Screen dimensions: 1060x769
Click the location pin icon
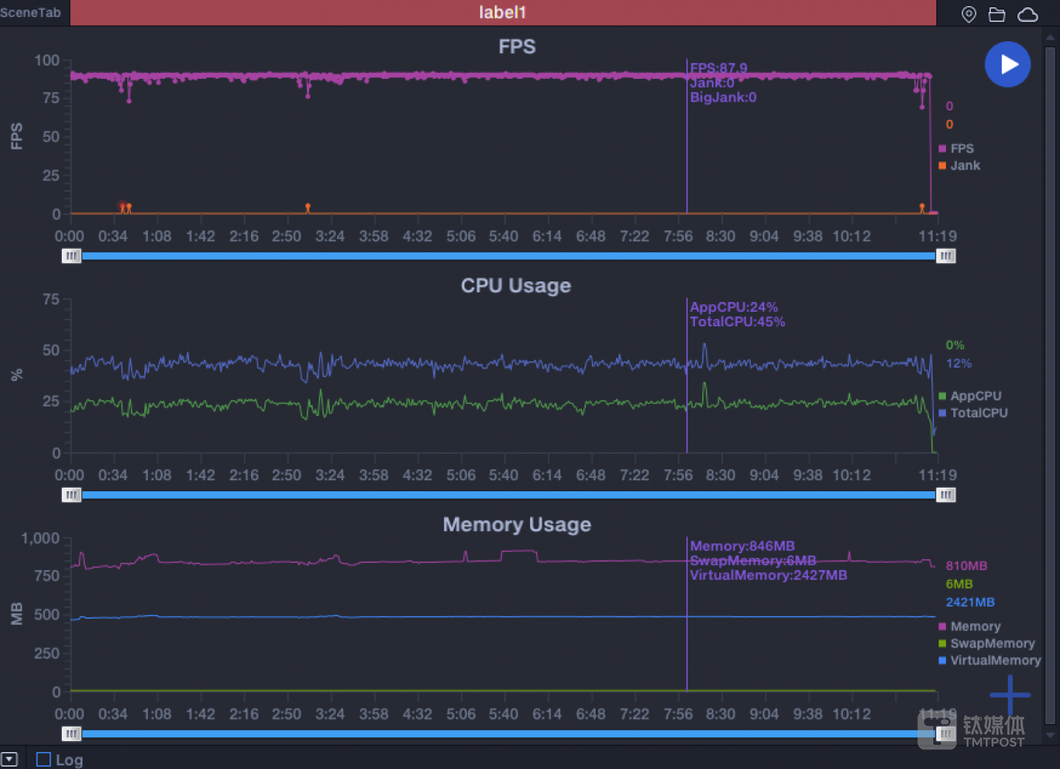click(x=969, y=15)
